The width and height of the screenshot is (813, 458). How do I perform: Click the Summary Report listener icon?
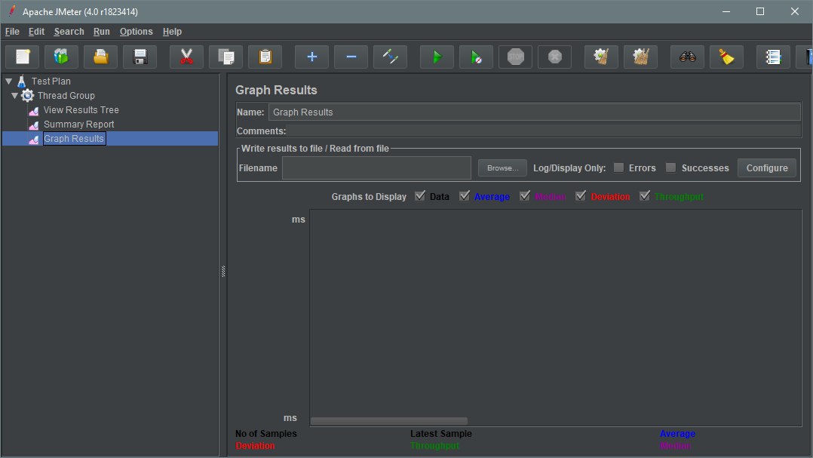(x=34, y=125)
